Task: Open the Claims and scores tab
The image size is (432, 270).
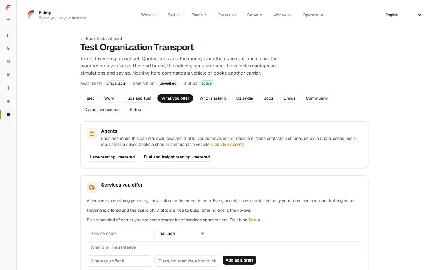Action: point(102,109)
